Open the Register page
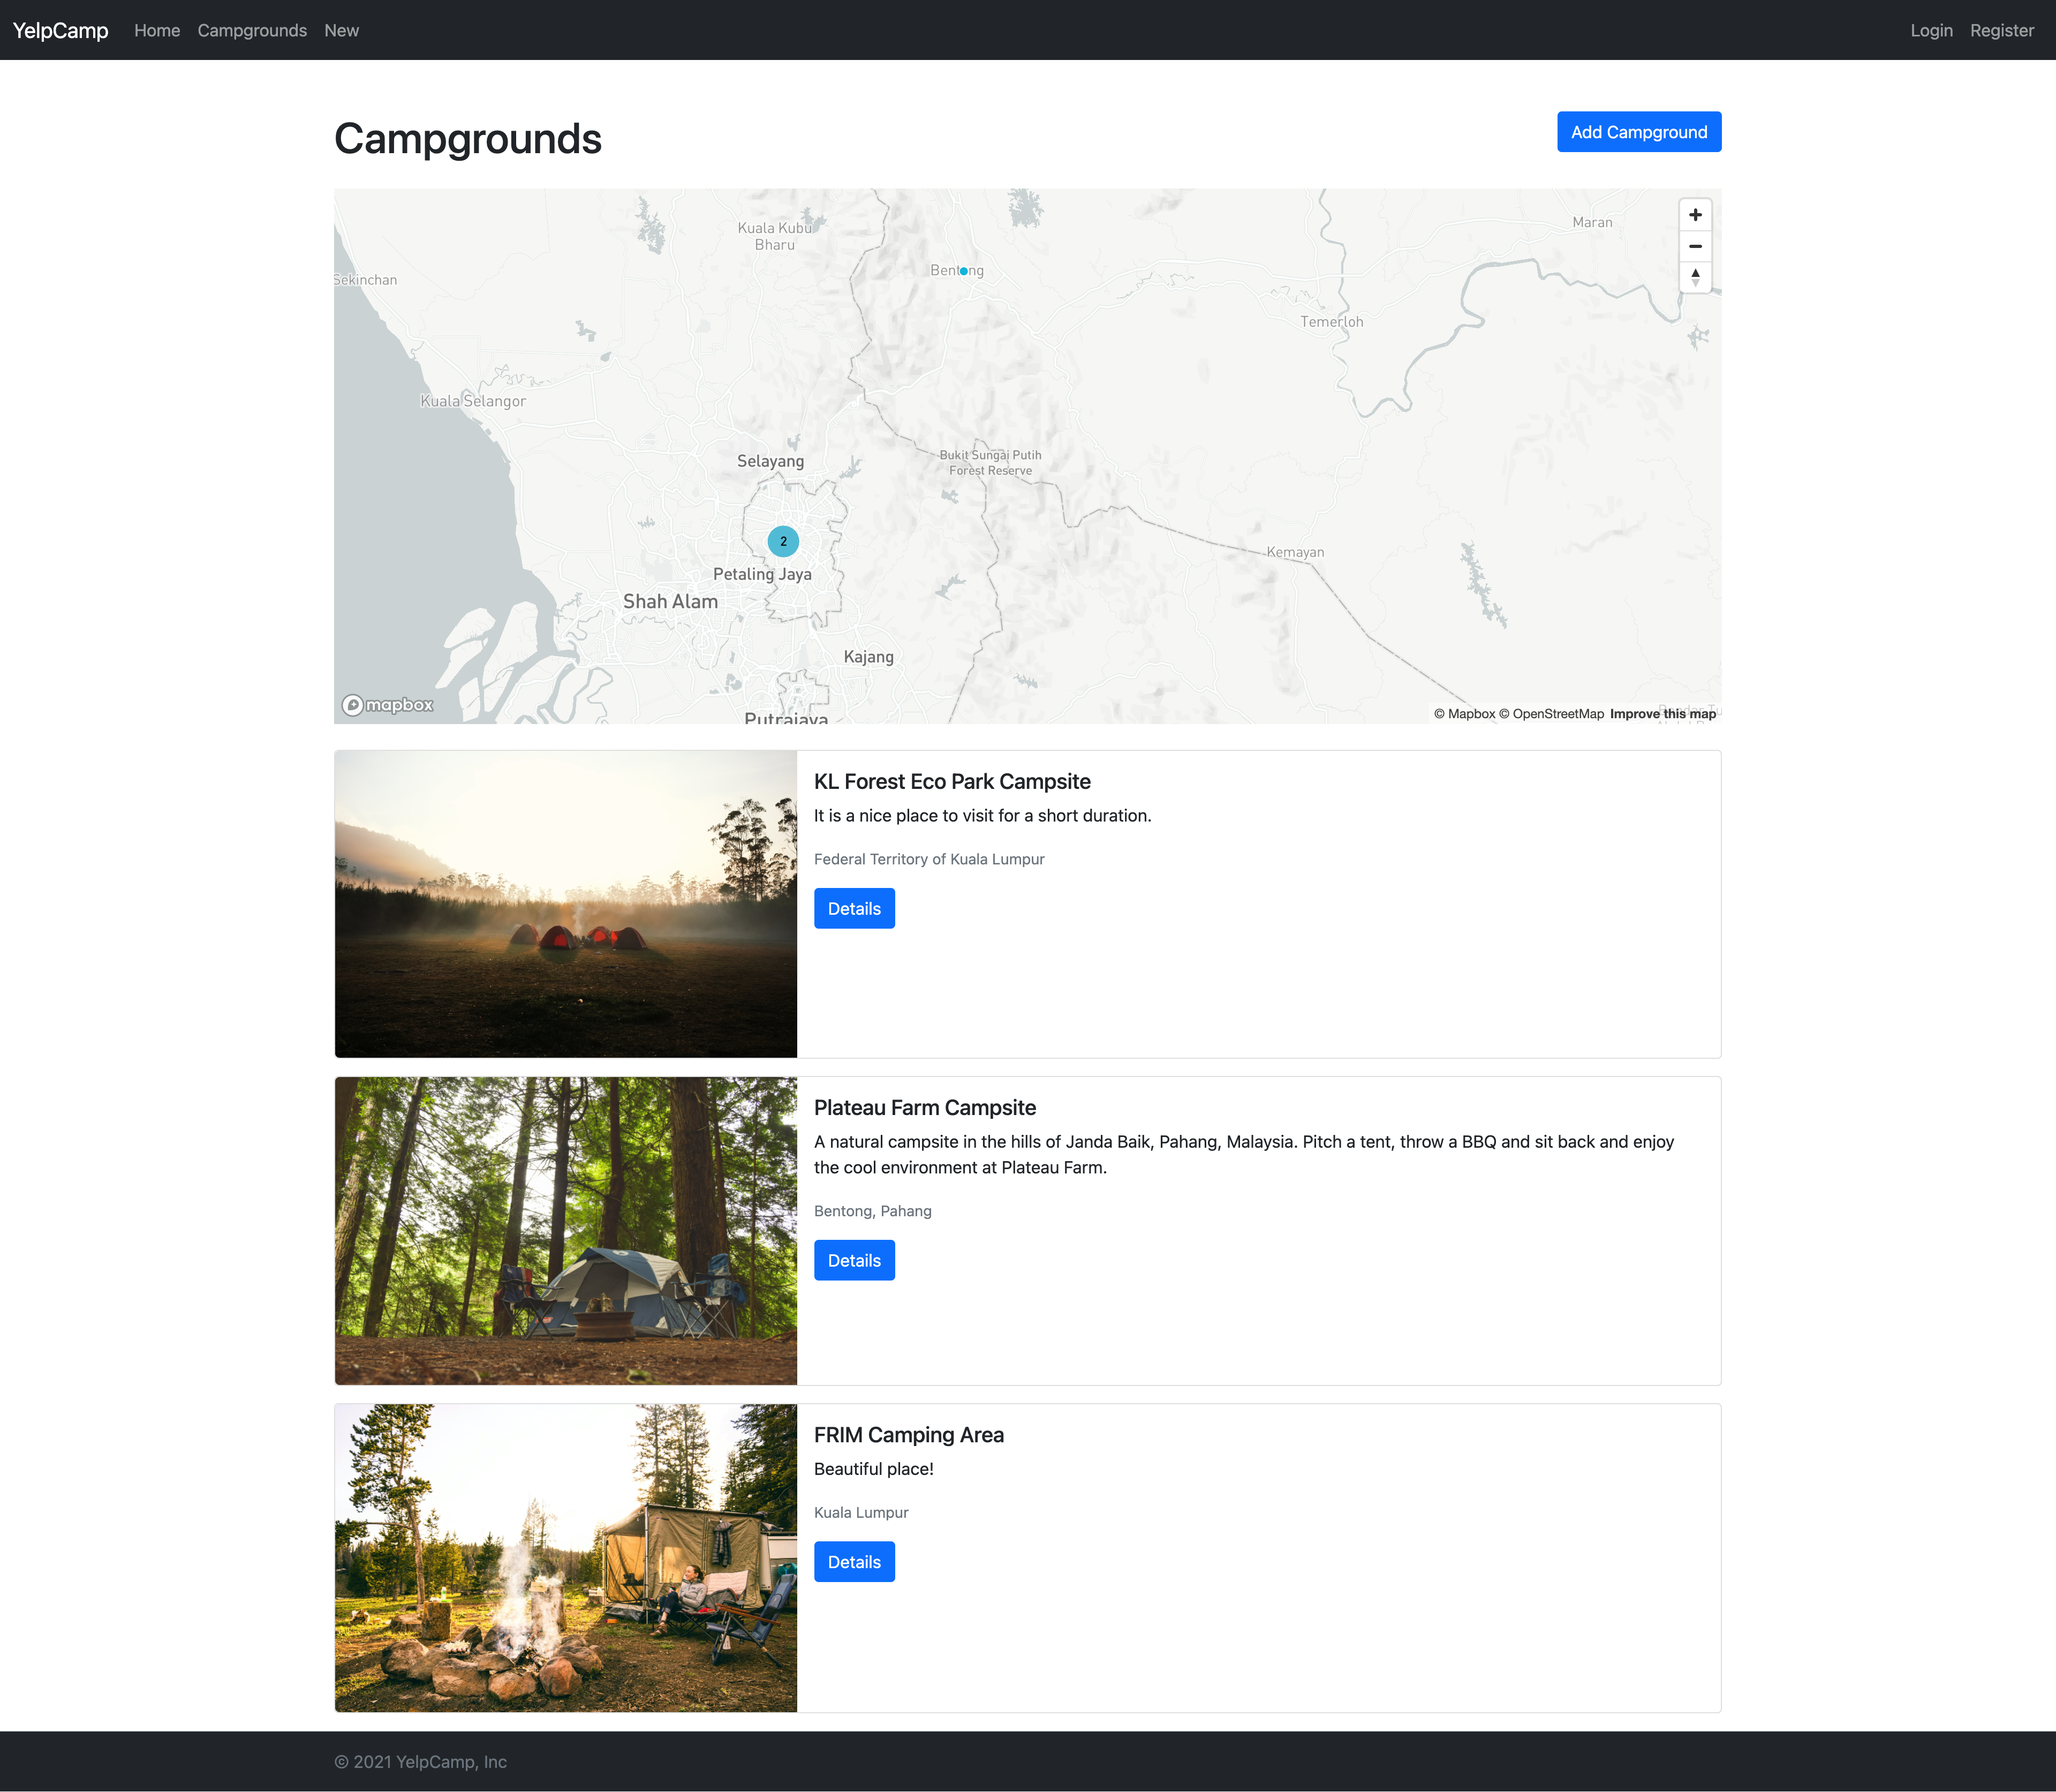 coord(2001,30)
